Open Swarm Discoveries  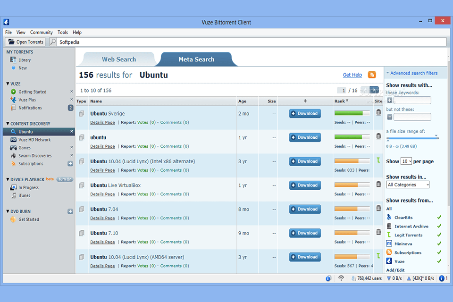click(35, 155)
